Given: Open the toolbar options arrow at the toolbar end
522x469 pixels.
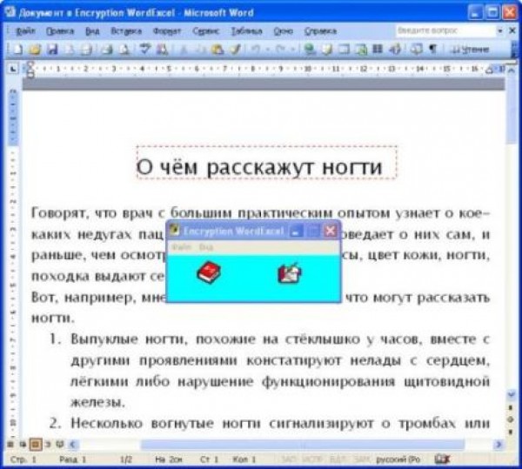Looking at the screenshot, I should coord(515,50).
